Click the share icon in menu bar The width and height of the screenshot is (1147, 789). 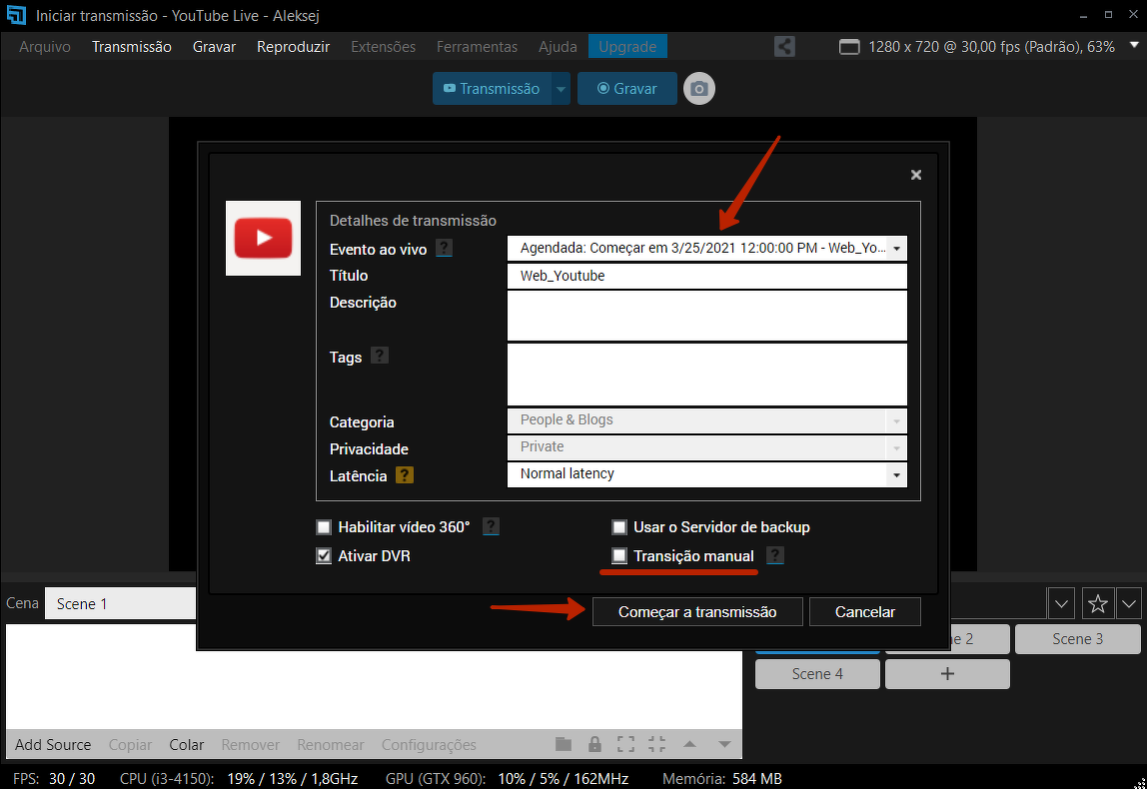coord(784,47)
